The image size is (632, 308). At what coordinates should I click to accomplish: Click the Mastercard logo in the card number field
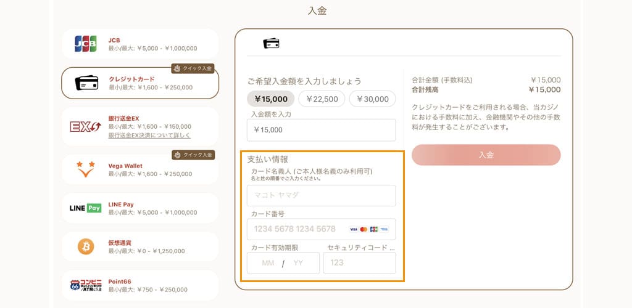coord(364,229)
